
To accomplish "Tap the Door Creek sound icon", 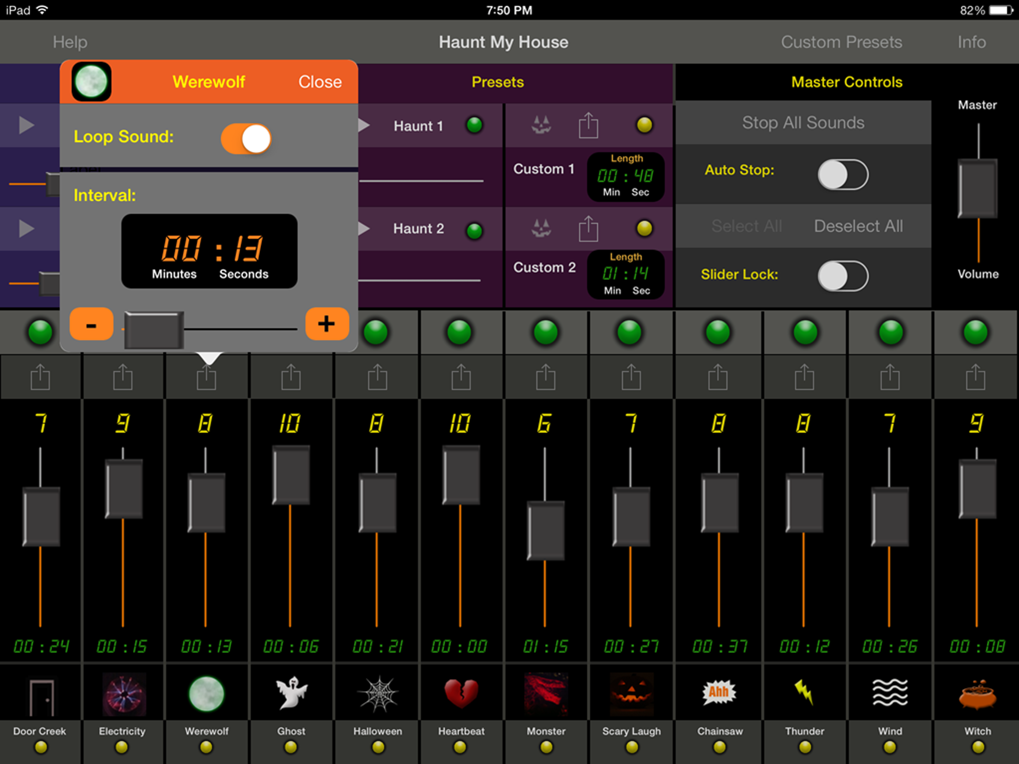I will click(41, 697).
